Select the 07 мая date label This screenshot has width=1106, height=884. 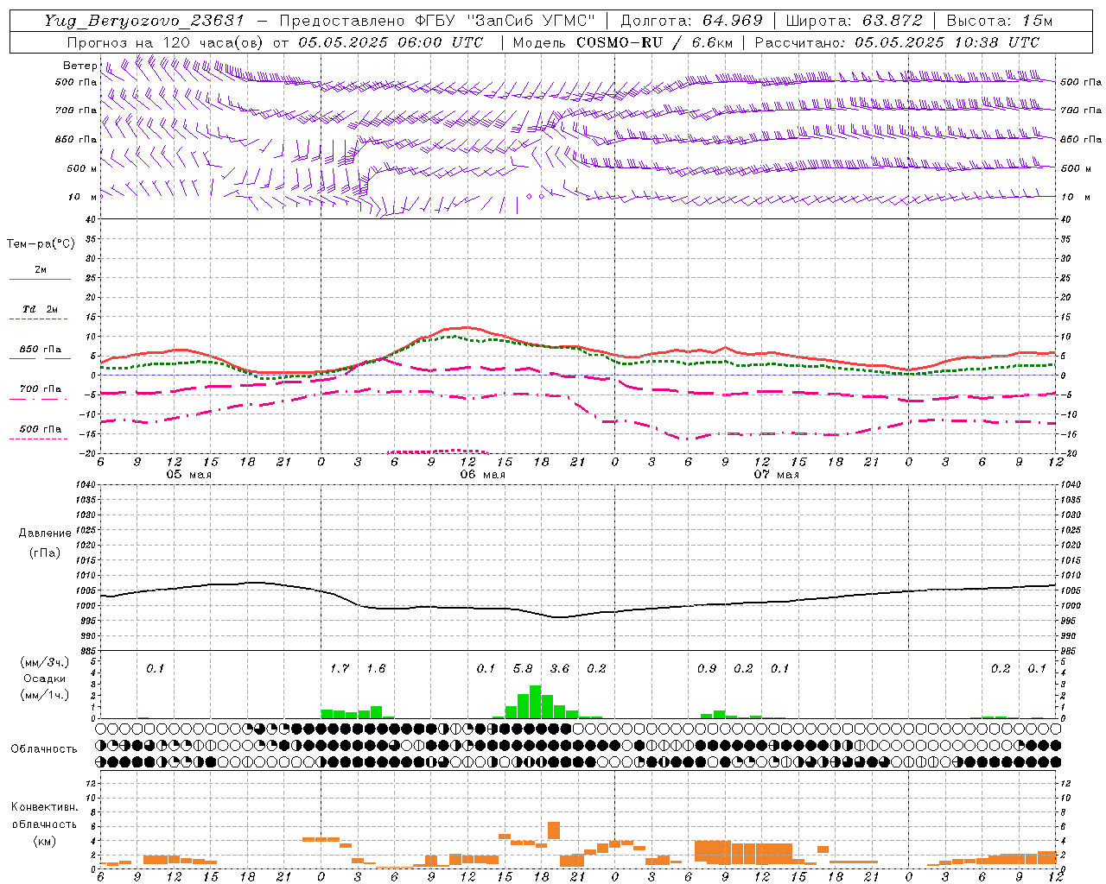[x=776, y=475]
